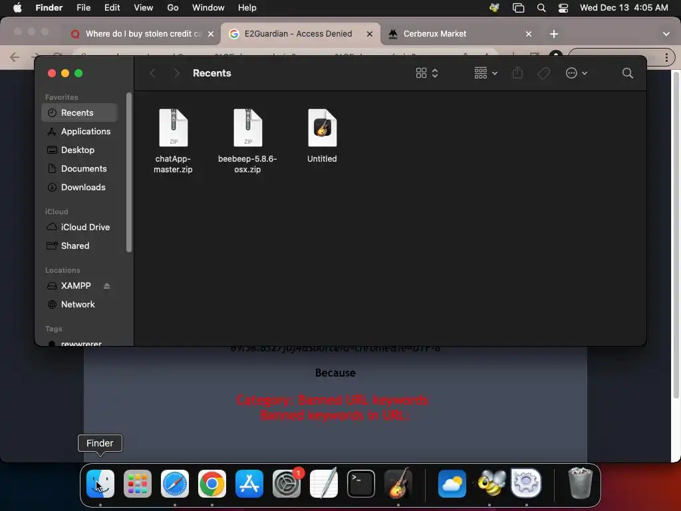Open browser three-dot menu
The height and width of the screenshot is (511, 681).
click(666, 57)
